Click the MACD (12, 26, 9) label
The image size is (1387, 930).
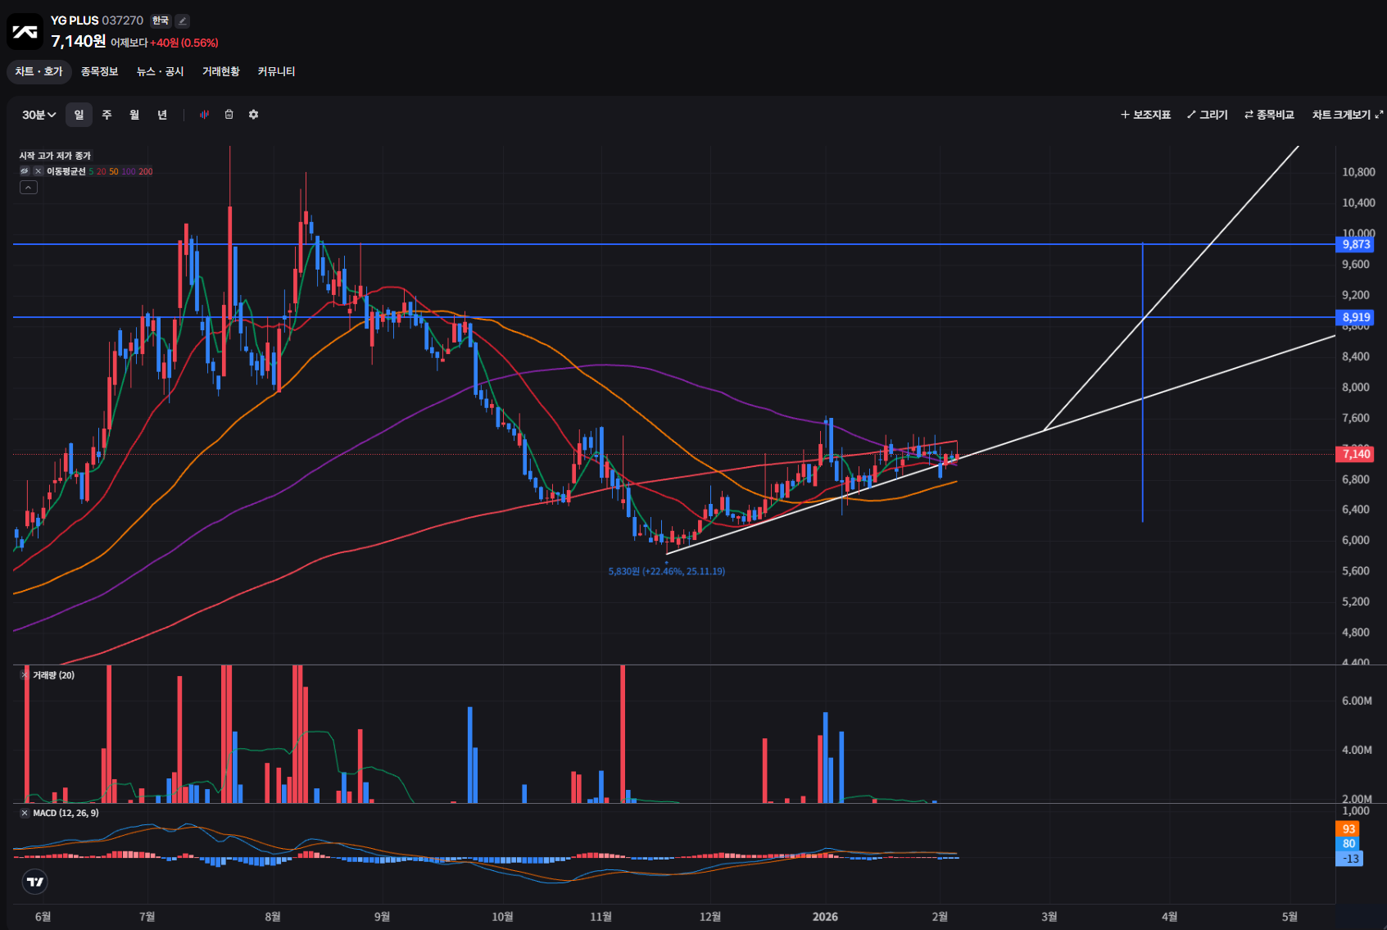click(66, 813)
